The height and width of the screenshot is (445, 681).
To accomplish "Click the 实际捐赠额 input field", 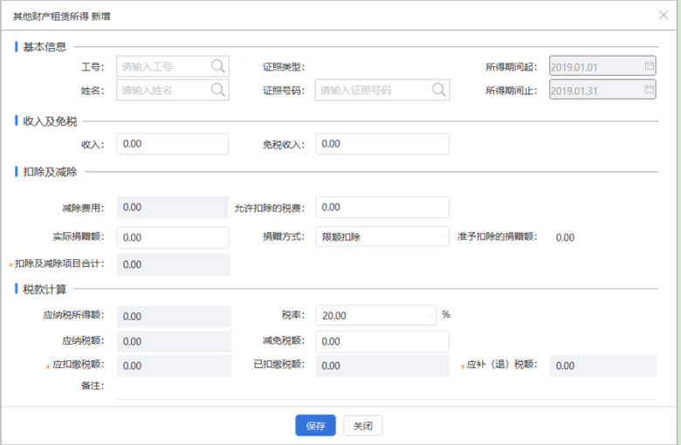I will pos(172,237).
